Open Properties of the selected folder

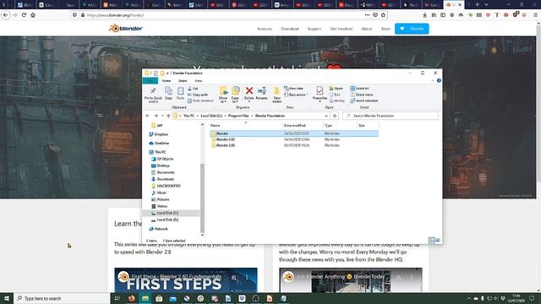[320, 95]
